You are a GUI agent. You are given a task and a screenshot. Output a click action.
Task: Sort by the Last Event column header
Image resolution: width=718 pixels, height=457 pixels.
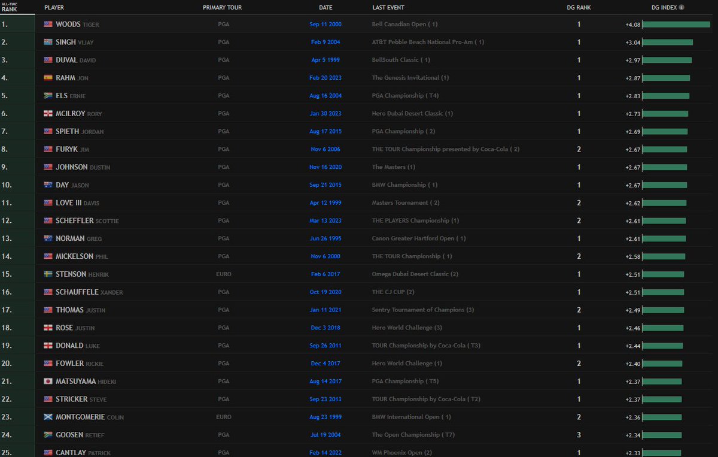(388, 8)
